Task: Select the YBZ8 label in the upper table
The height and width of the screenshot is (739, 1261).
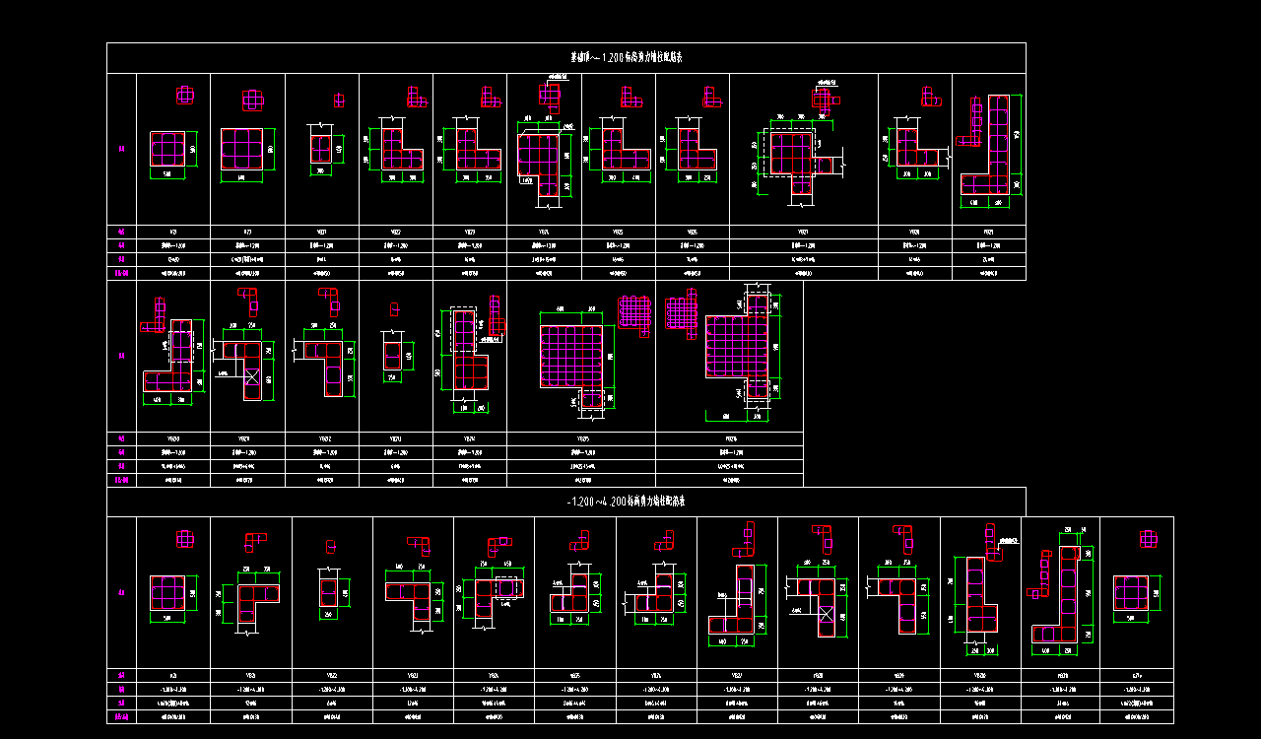Action: click(915, 233)
